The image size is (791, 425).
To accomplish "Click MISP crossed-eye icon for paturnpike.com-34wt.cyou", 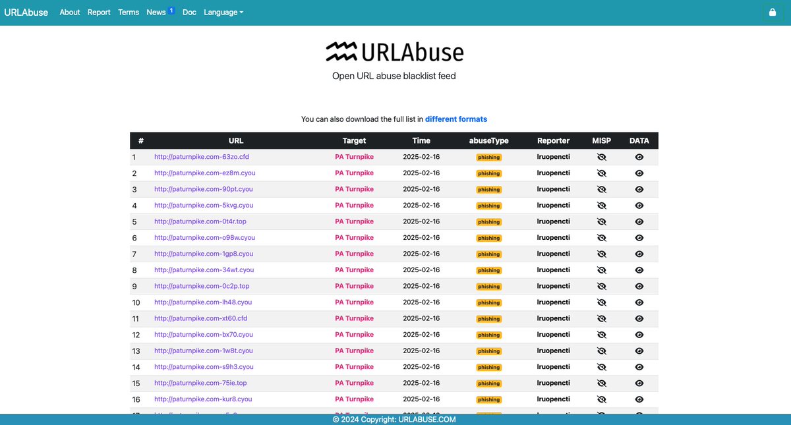I will [601, 270].
